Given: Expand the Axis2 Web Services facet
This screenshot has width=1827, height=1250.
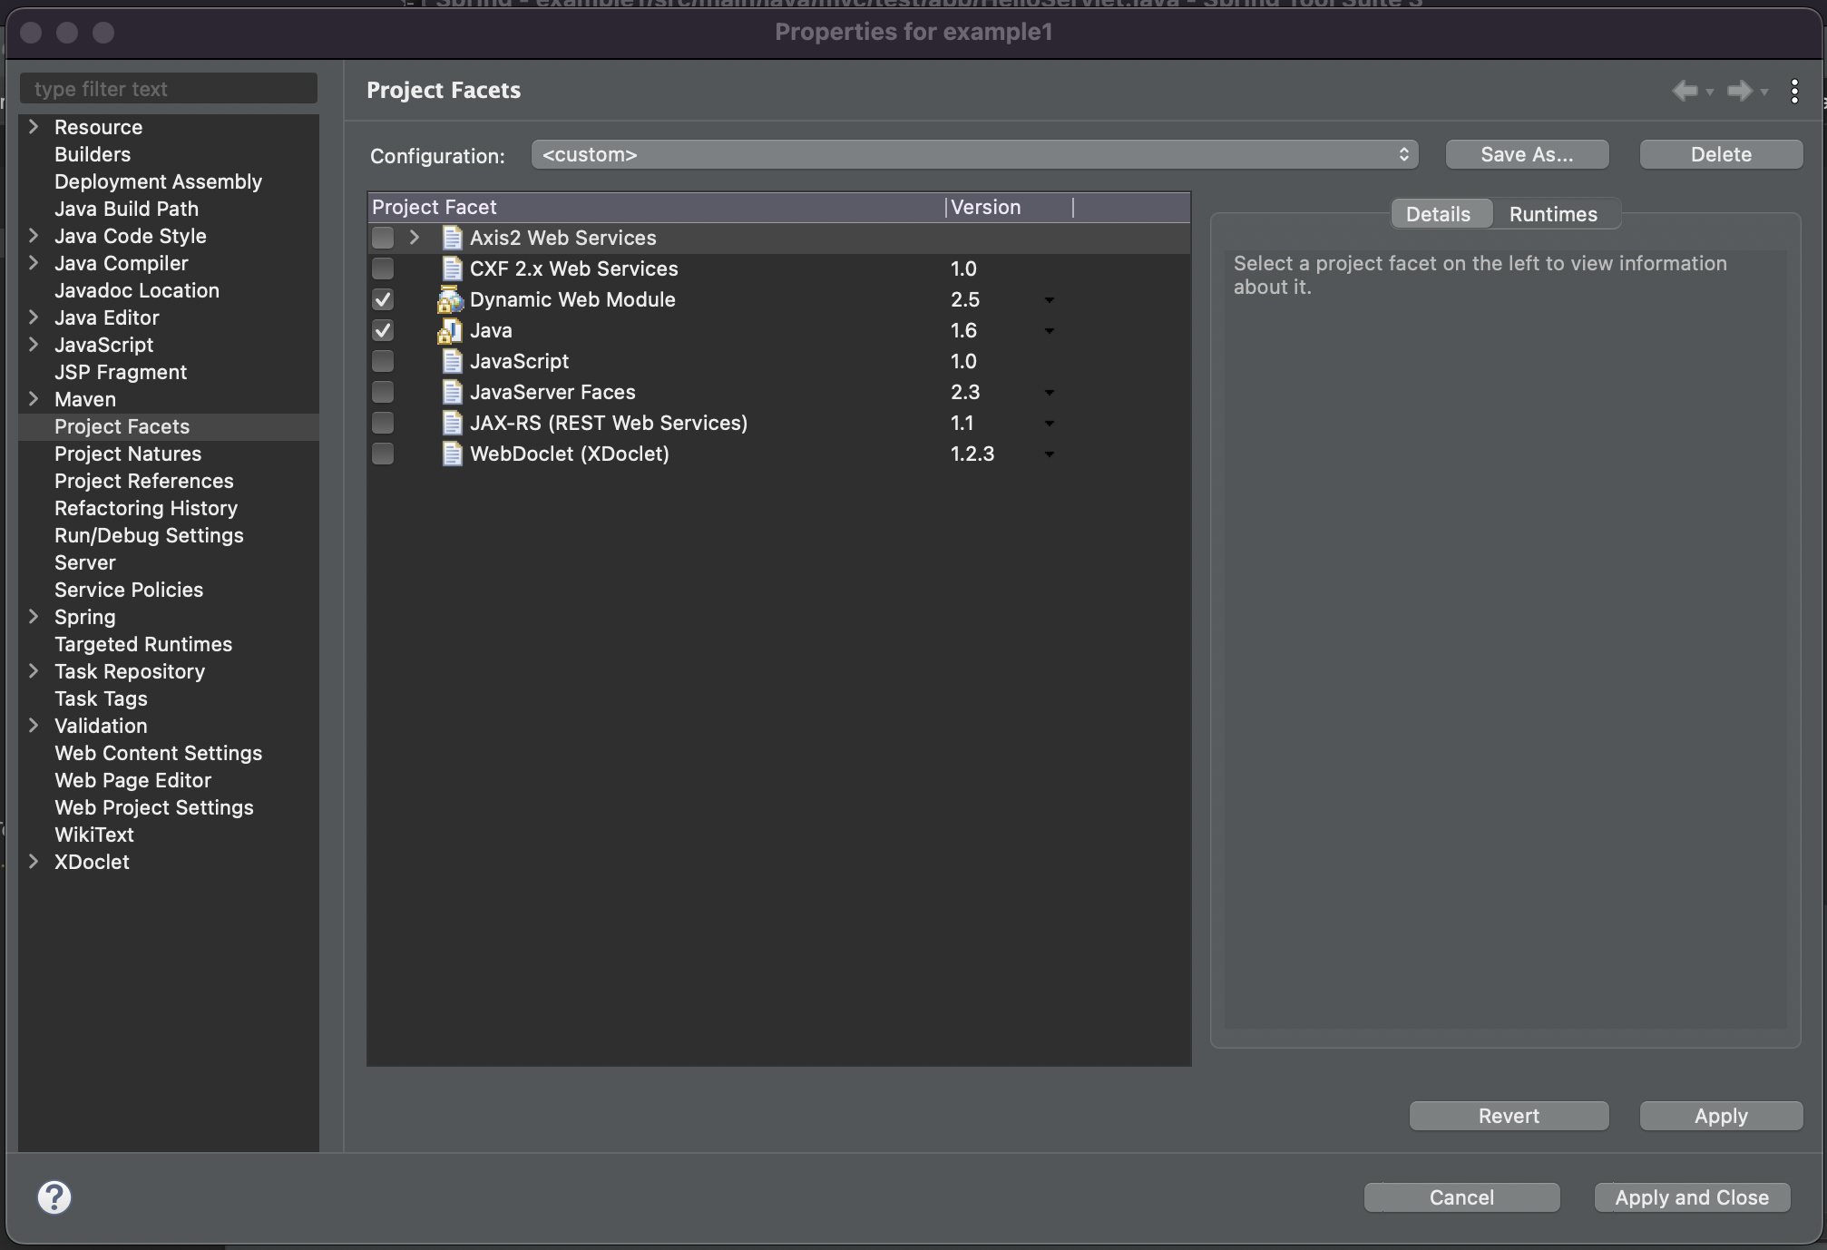Looking at the screenshot, I should (x=415, y=238).
